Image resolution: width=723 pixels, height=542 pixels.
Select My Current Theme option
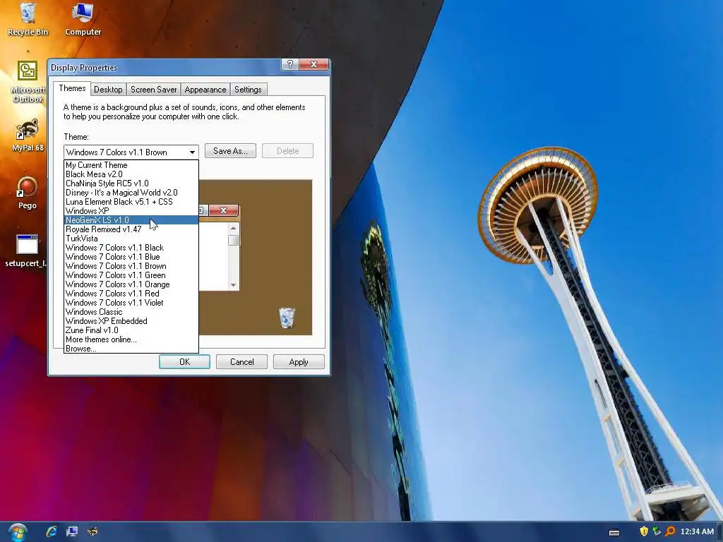(131, 165)
